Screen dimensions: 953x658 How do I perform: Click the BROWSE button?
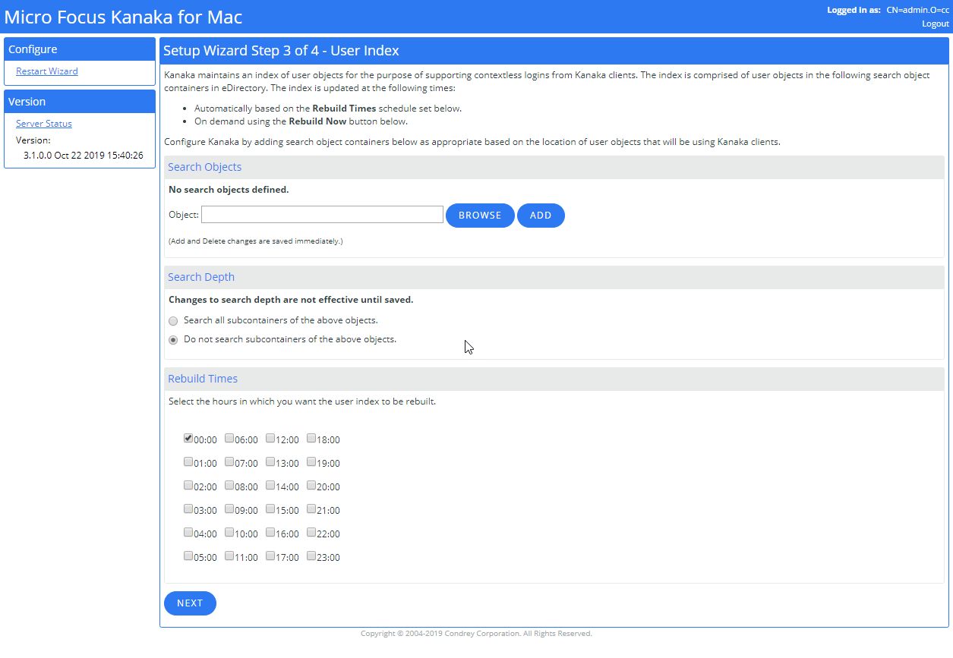[x=480, y=216]
